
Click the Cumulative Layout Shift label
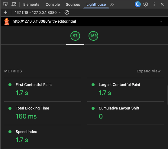[119, 108]
